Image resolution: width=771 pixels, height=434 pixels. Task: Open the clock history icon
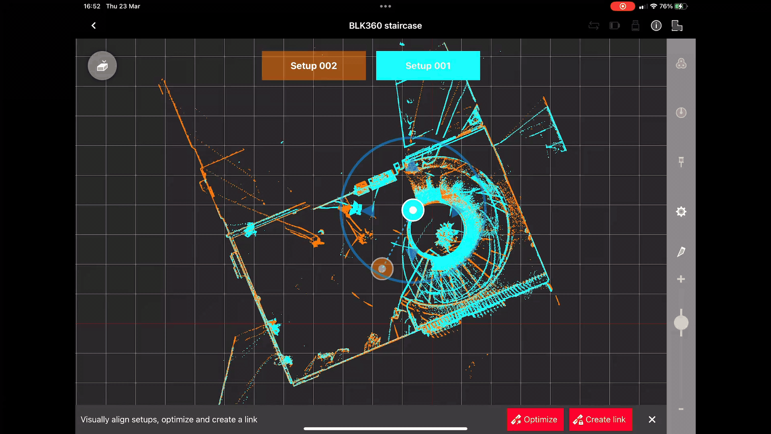tap(681, 113)
